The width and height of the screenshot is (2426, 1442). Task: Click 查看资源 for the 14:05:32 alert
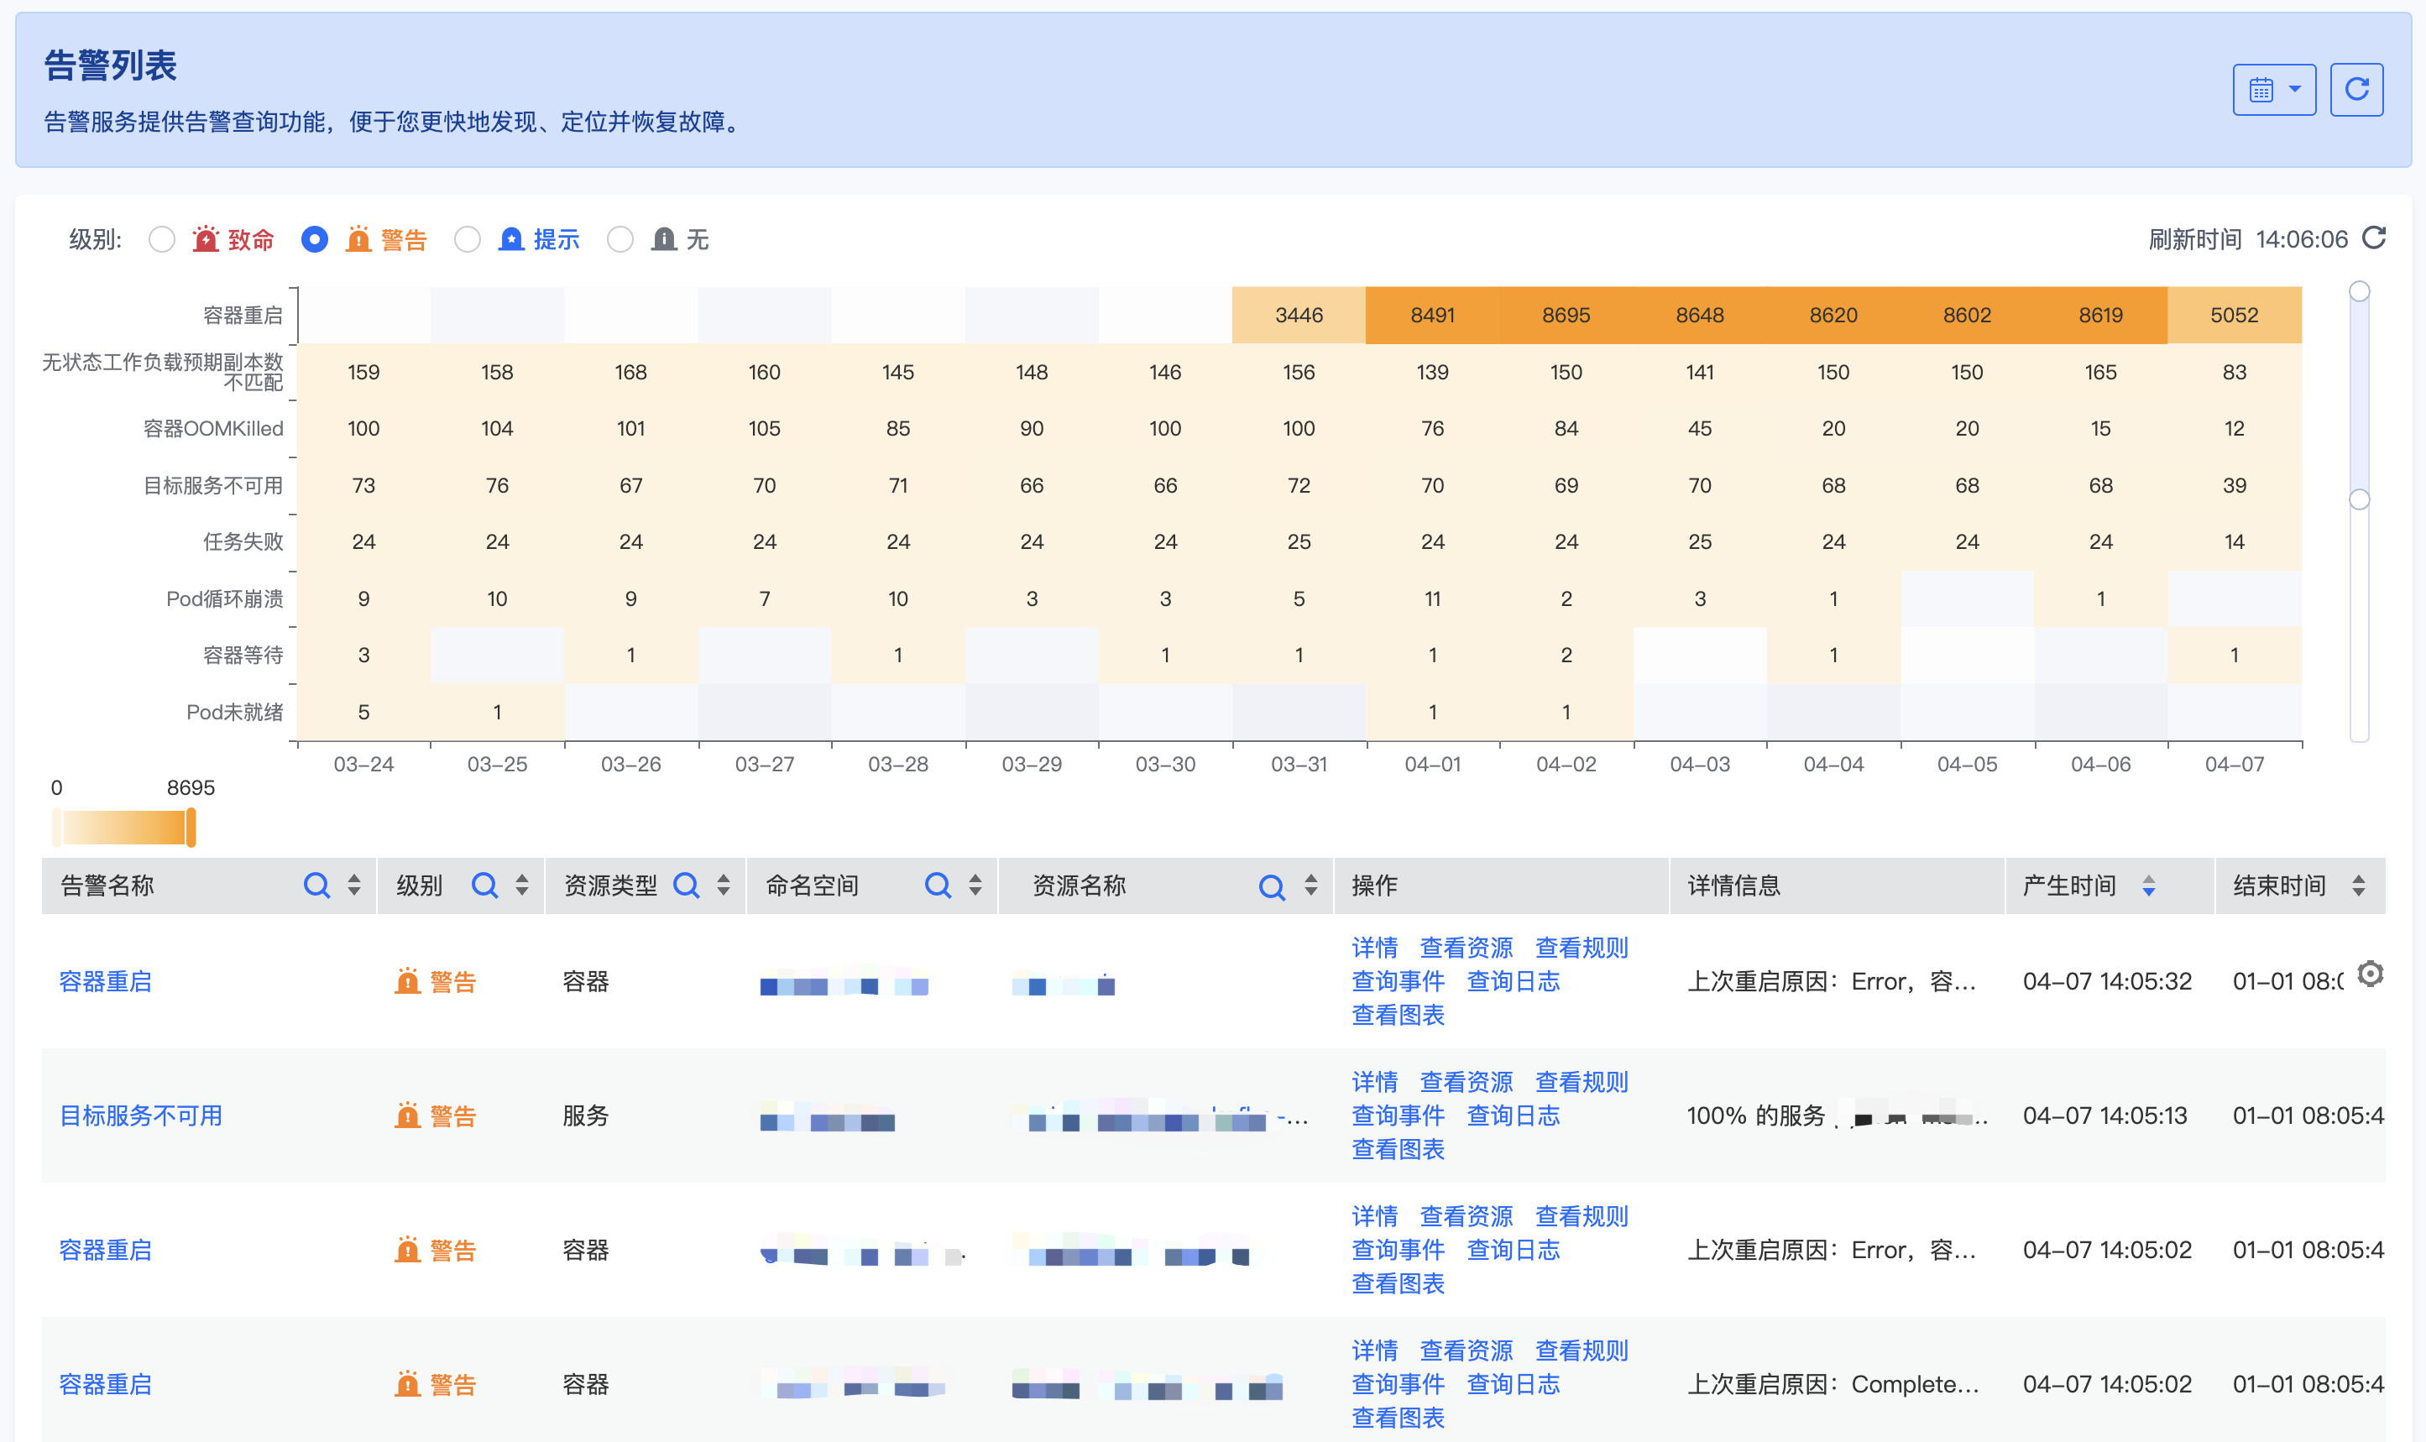coord(1466,948)
